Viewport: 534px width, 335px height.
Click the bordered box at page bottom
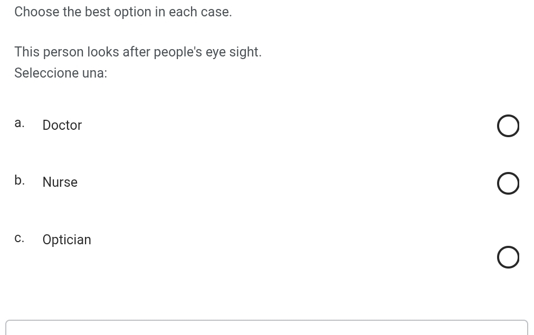pos(266,328)
